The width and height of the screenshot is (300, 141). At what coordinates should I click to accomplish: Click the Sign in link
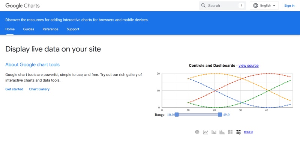click(x=289, y=6)
